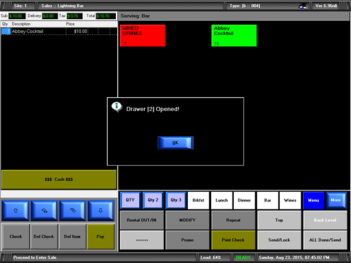This screenshot has width=351, height=263.
Task: Expand options with the More button
Action: coord(336,200)
